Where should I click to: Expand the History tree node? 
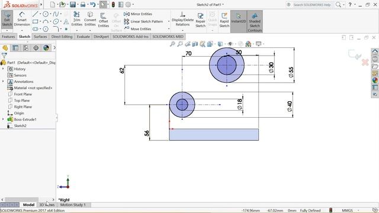(x=3, y=69)
